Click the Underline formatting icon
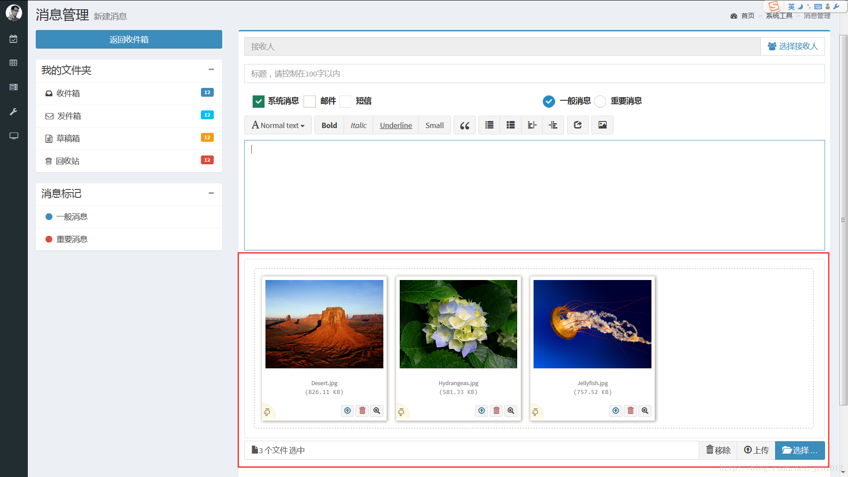 pos(395,125)
